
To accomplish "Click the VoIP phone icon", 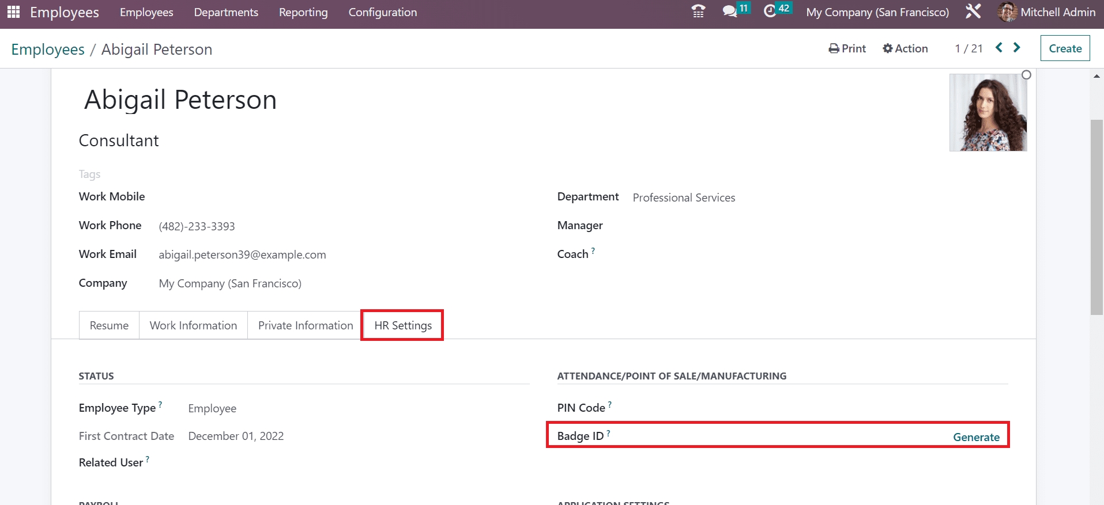I will pos(698,12).
